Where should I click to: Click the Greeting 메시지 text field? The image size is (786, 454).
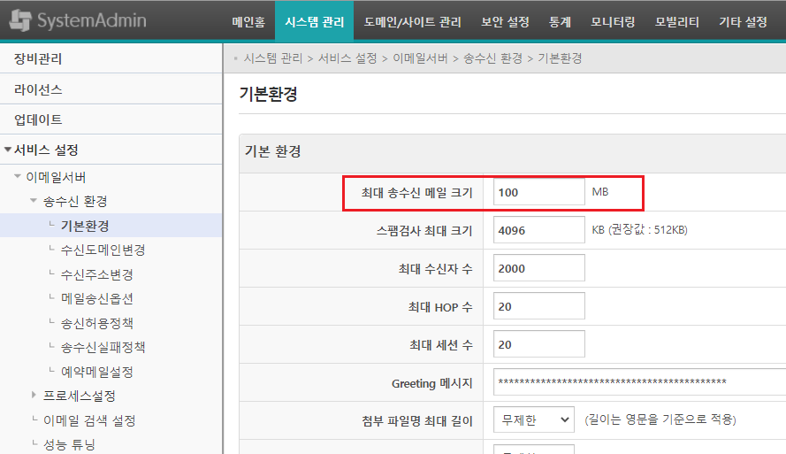click(x=637, y=382)
